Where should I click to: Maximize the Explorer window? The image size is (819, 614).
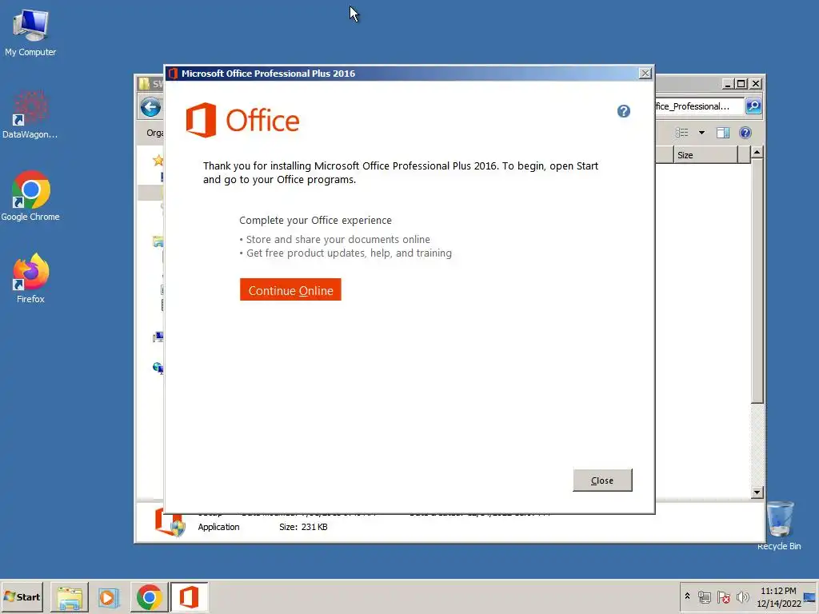pyautogui.click(x=741, y=83)
